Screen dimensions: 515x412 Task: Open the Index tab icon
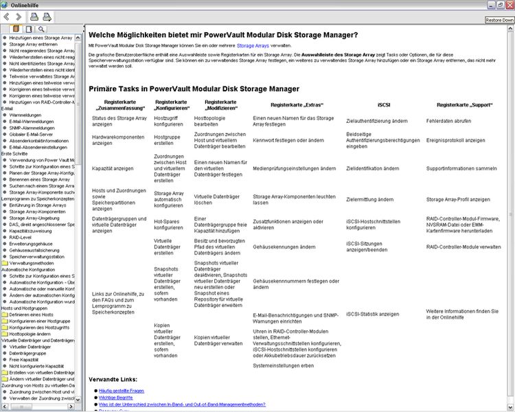point(29,30)
